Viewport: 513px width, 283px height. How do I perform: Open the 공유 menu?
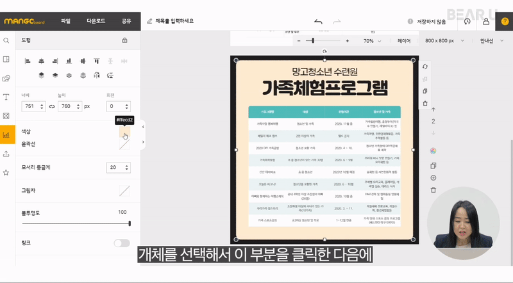[x=126, y=21]
